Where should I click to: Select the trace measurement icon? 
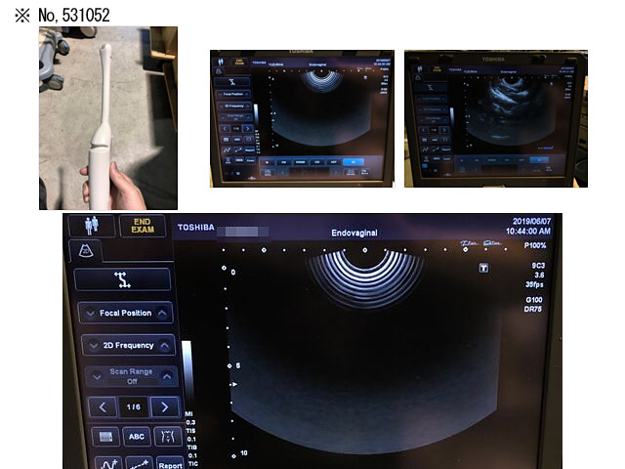(108, 463)
